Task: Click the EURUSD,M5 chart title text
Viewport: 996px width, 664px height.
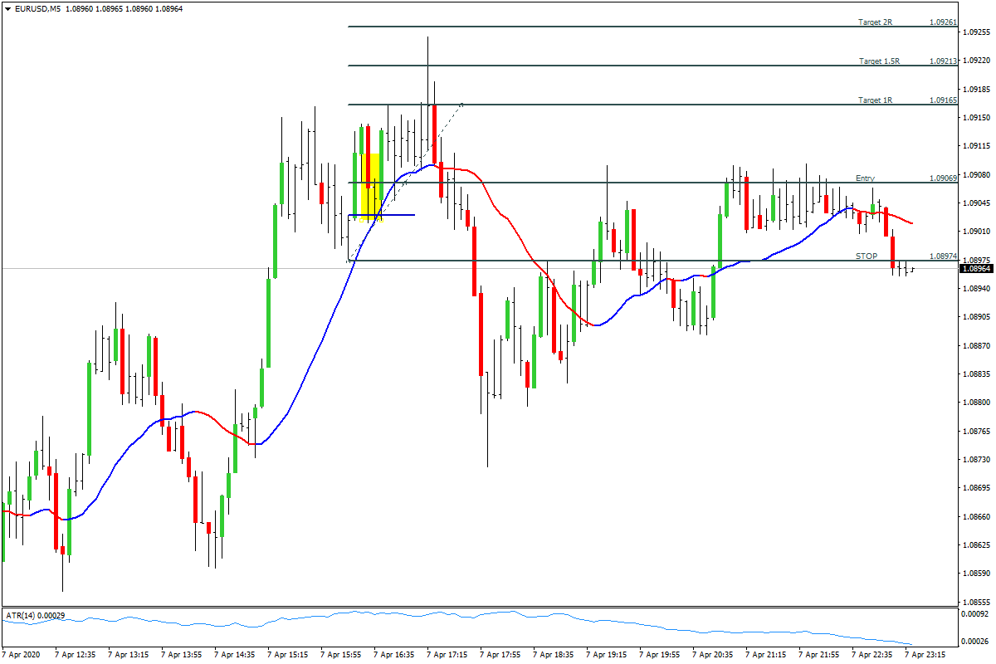Action: pos(37,8)
